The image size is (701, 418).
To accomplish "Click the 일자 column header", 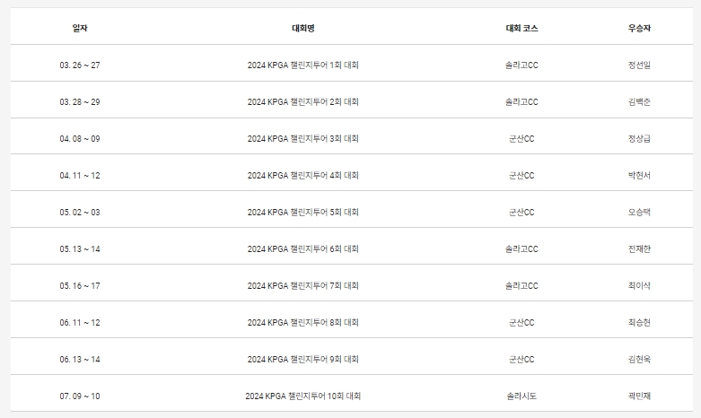I will coord(80,28).
